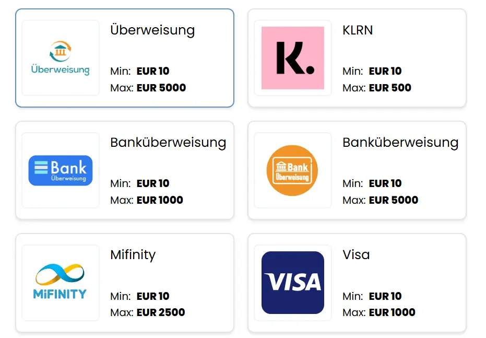Choose the KLRN payment option title
The image size is (486, 338).
pyautogui.click(x=358, y=30)
